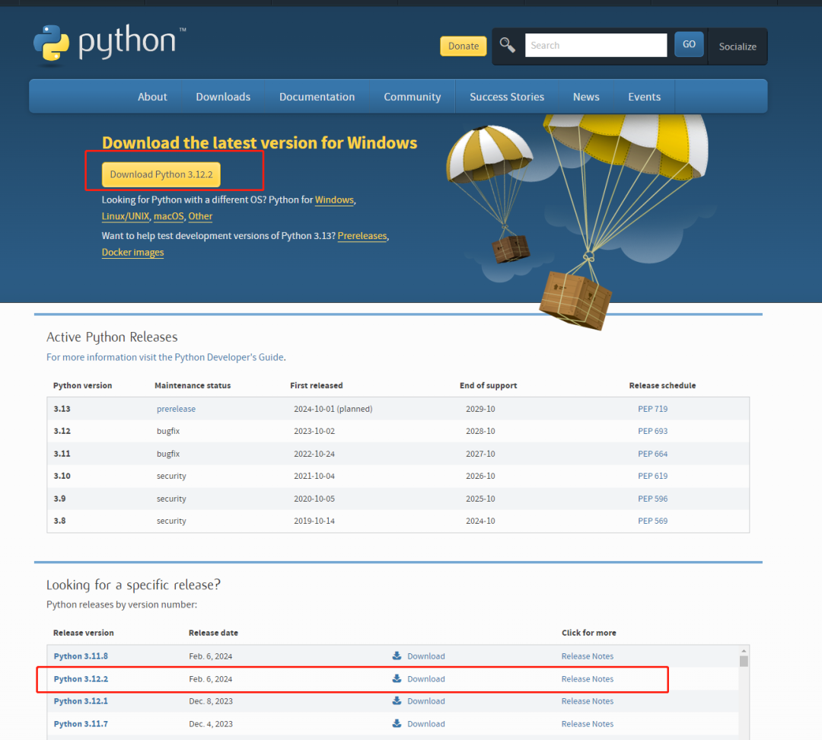822x740 pixels.
Task: Open the Docker images link
Action: (132, 252)
